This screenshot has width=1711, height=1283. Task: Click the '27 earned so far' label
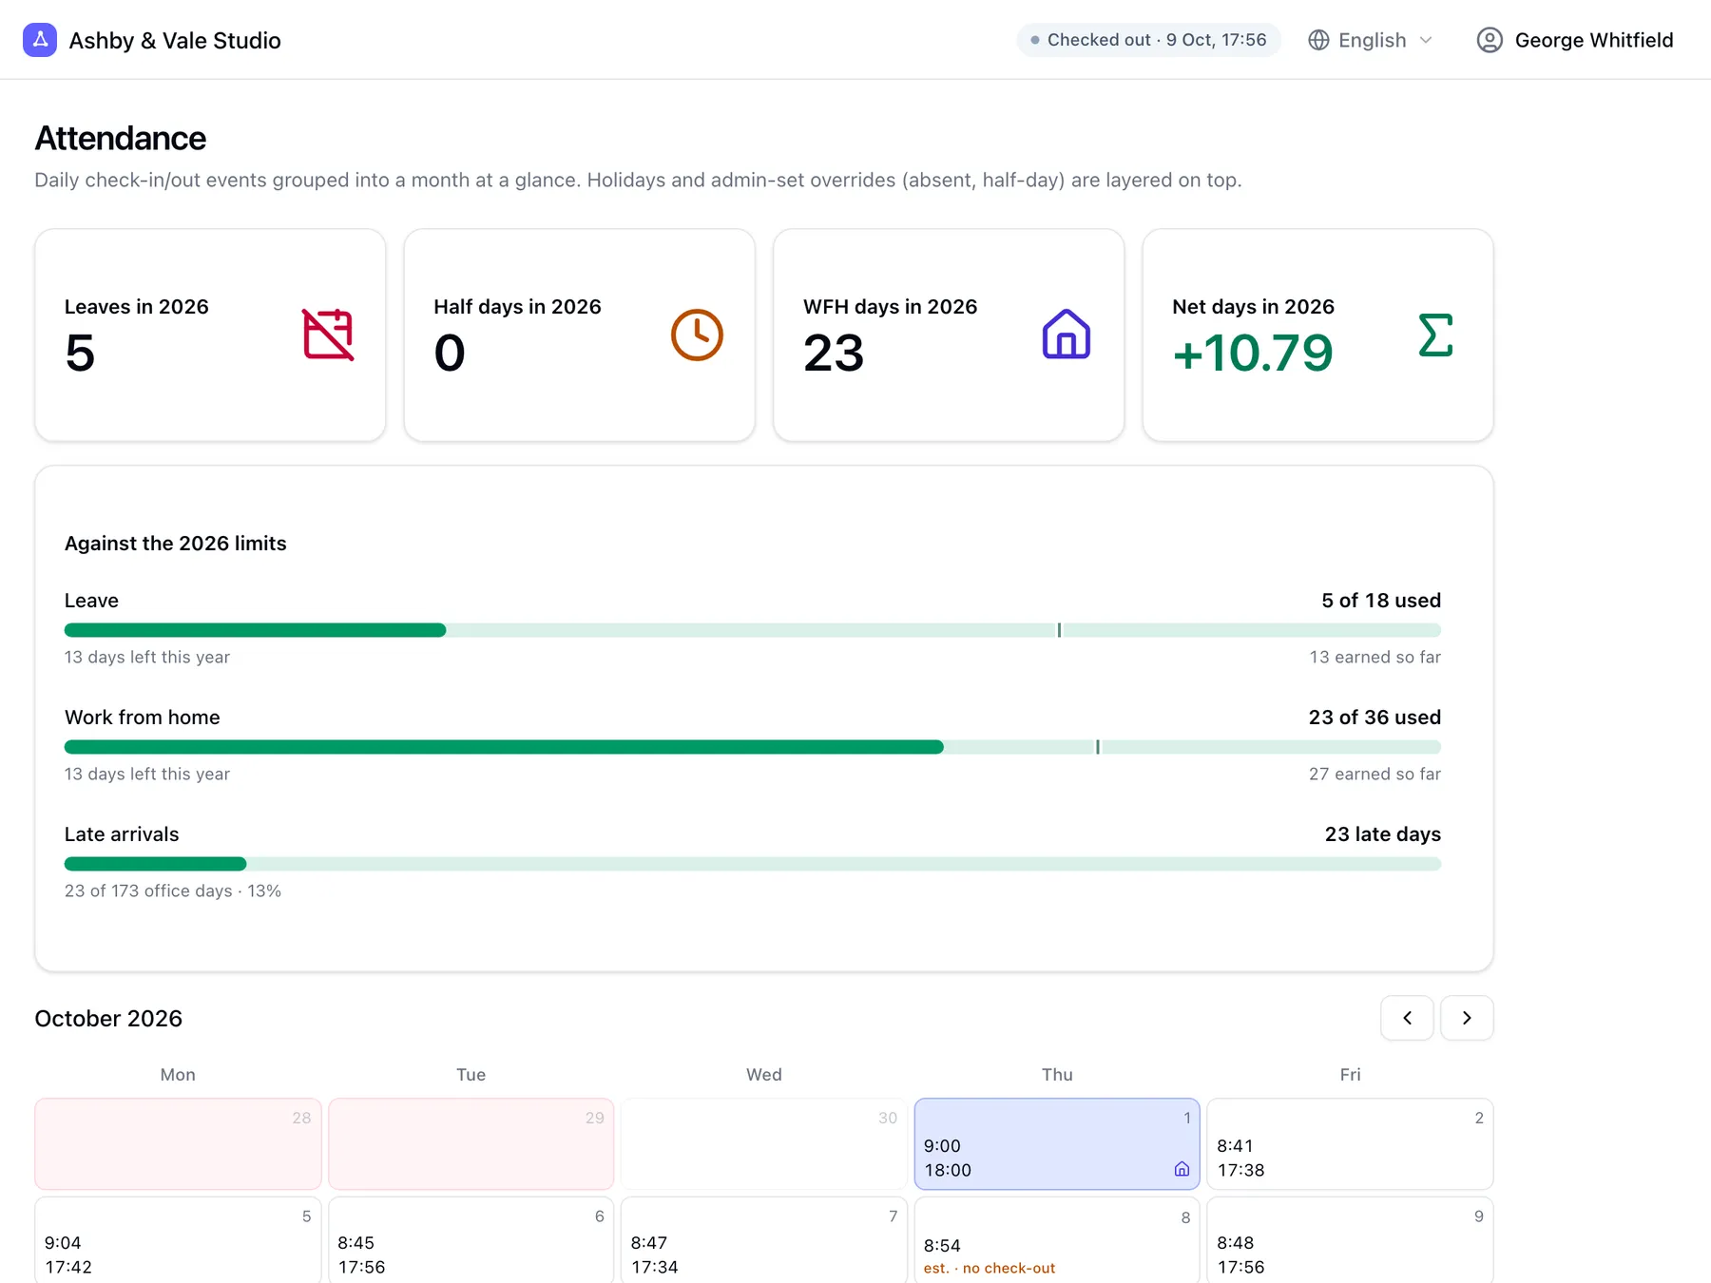pyautogui.click(x=1375, y=774)
